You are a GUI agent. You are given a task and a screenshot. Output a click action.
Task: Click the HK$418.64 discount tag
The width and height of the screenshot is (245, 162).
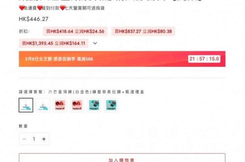pyautogui.click(x=75, y=31)
